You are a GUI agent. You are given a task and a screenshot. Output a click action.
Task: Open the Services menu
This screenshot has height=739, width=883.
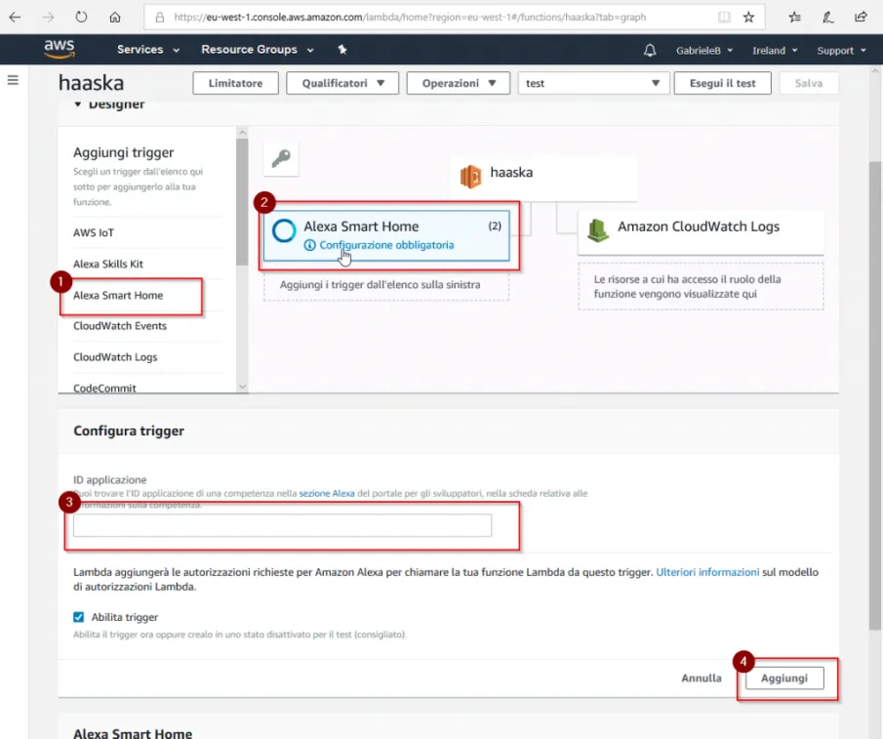(148, 50)
